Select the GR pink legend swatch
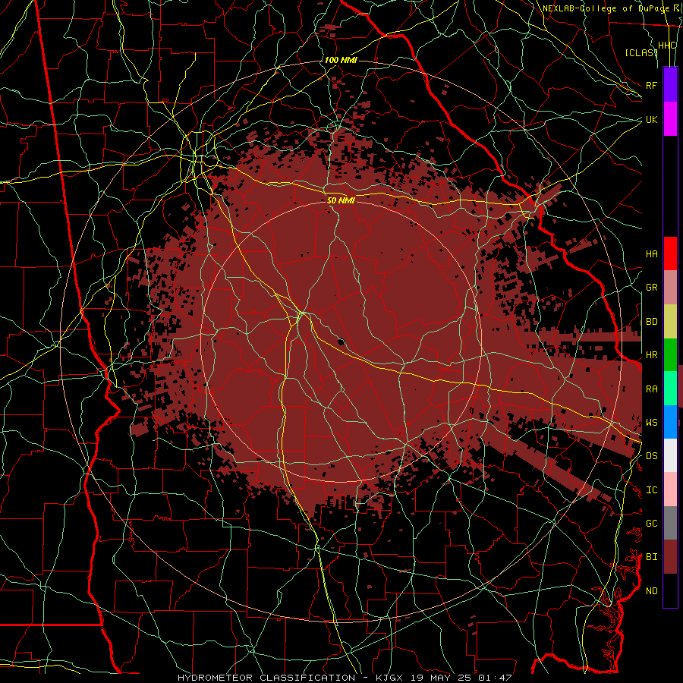 point(670,288)
